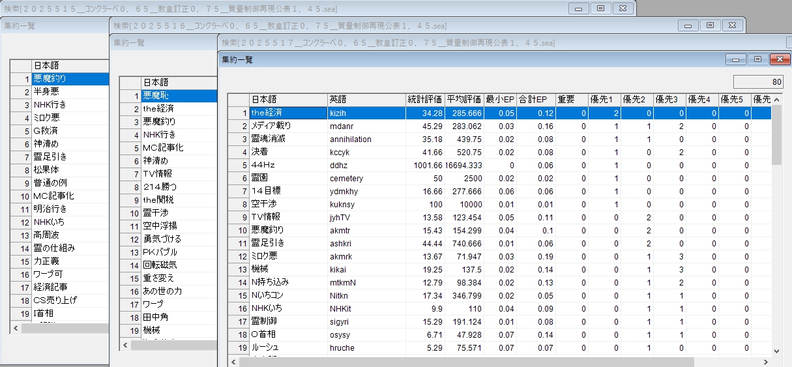The image size is (792, 367).
Task: Minimize the 2025516 search window
Action: click(688, 25)
